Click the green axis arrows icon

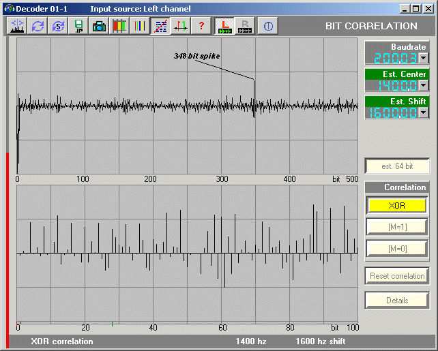(x=181, y=26)
